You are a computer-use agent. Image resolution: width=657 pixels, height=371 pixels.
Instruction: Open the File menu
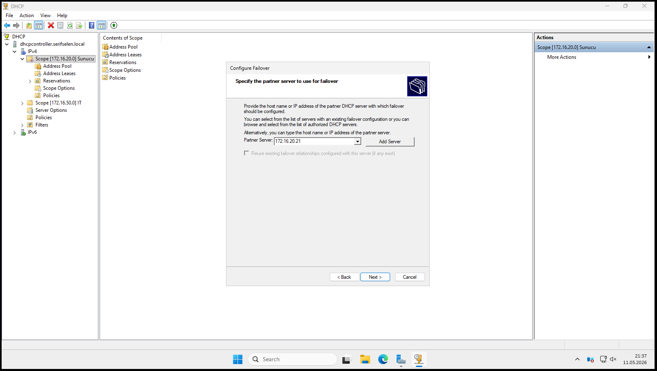(9, 16)
